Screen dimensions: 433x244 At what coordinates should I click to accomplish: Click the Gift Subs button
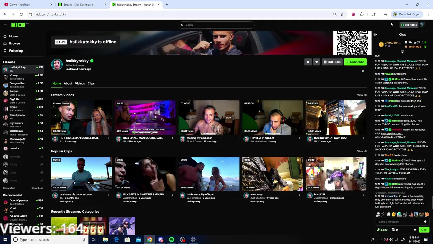(x=332, y=62)
